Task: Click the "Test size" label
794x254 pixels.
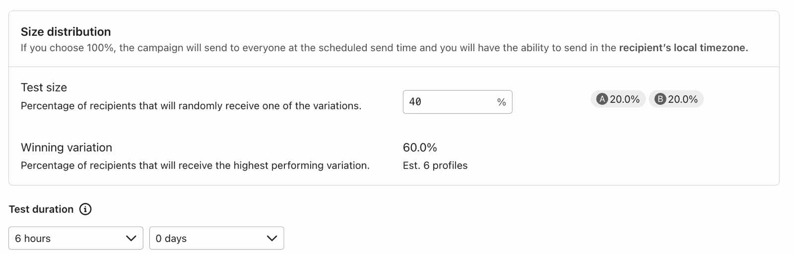Action: 44,88
